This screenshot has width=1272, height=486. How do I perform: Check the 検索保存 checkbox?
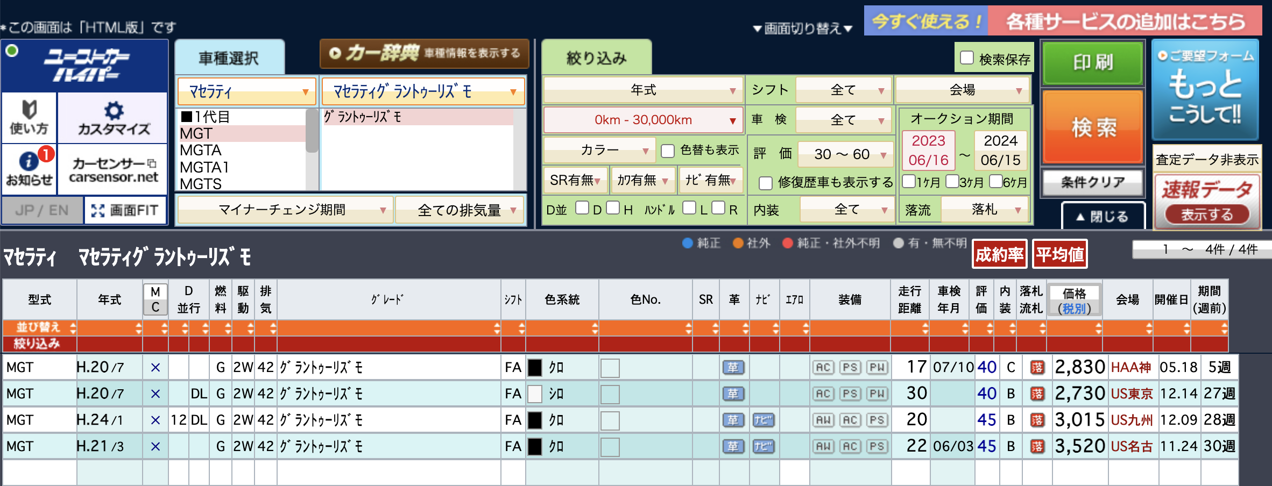(967, 58)
